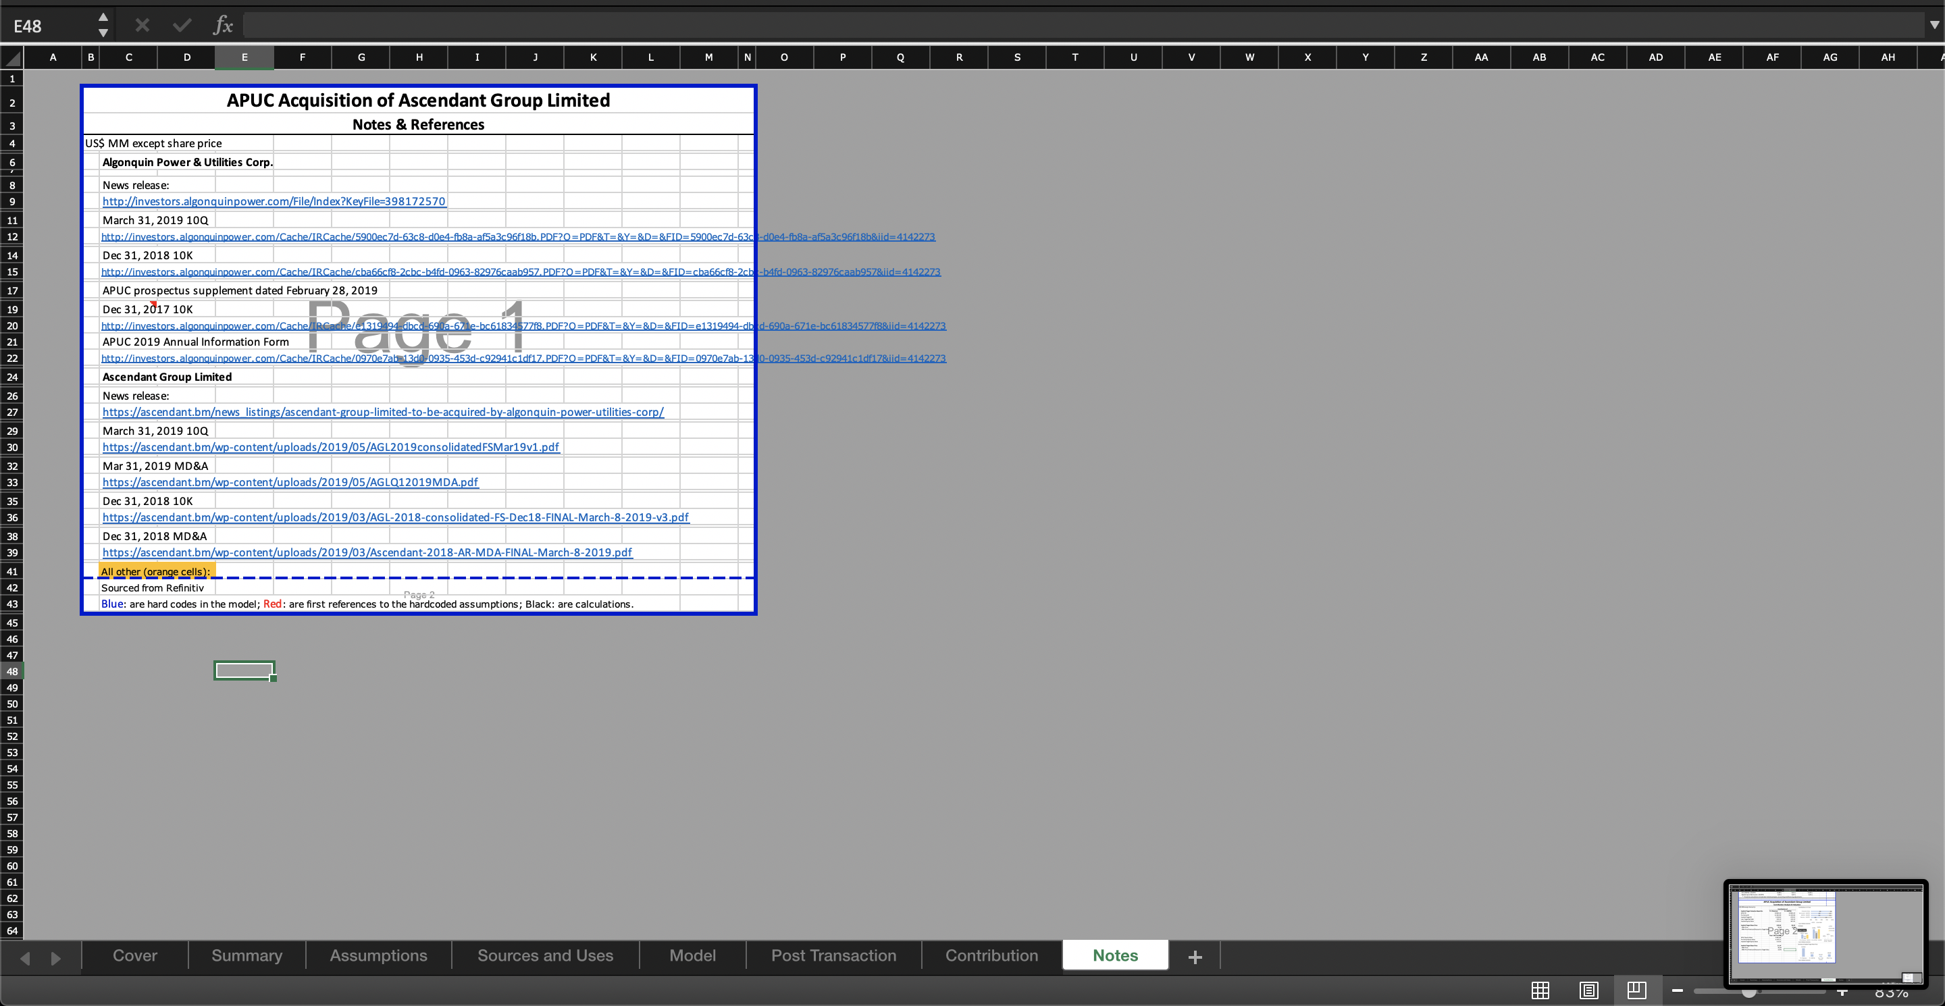Viewport: 1945px width, 1006px height.
Task: Select Page Break Preview view icon
Action: [1636, 990]
